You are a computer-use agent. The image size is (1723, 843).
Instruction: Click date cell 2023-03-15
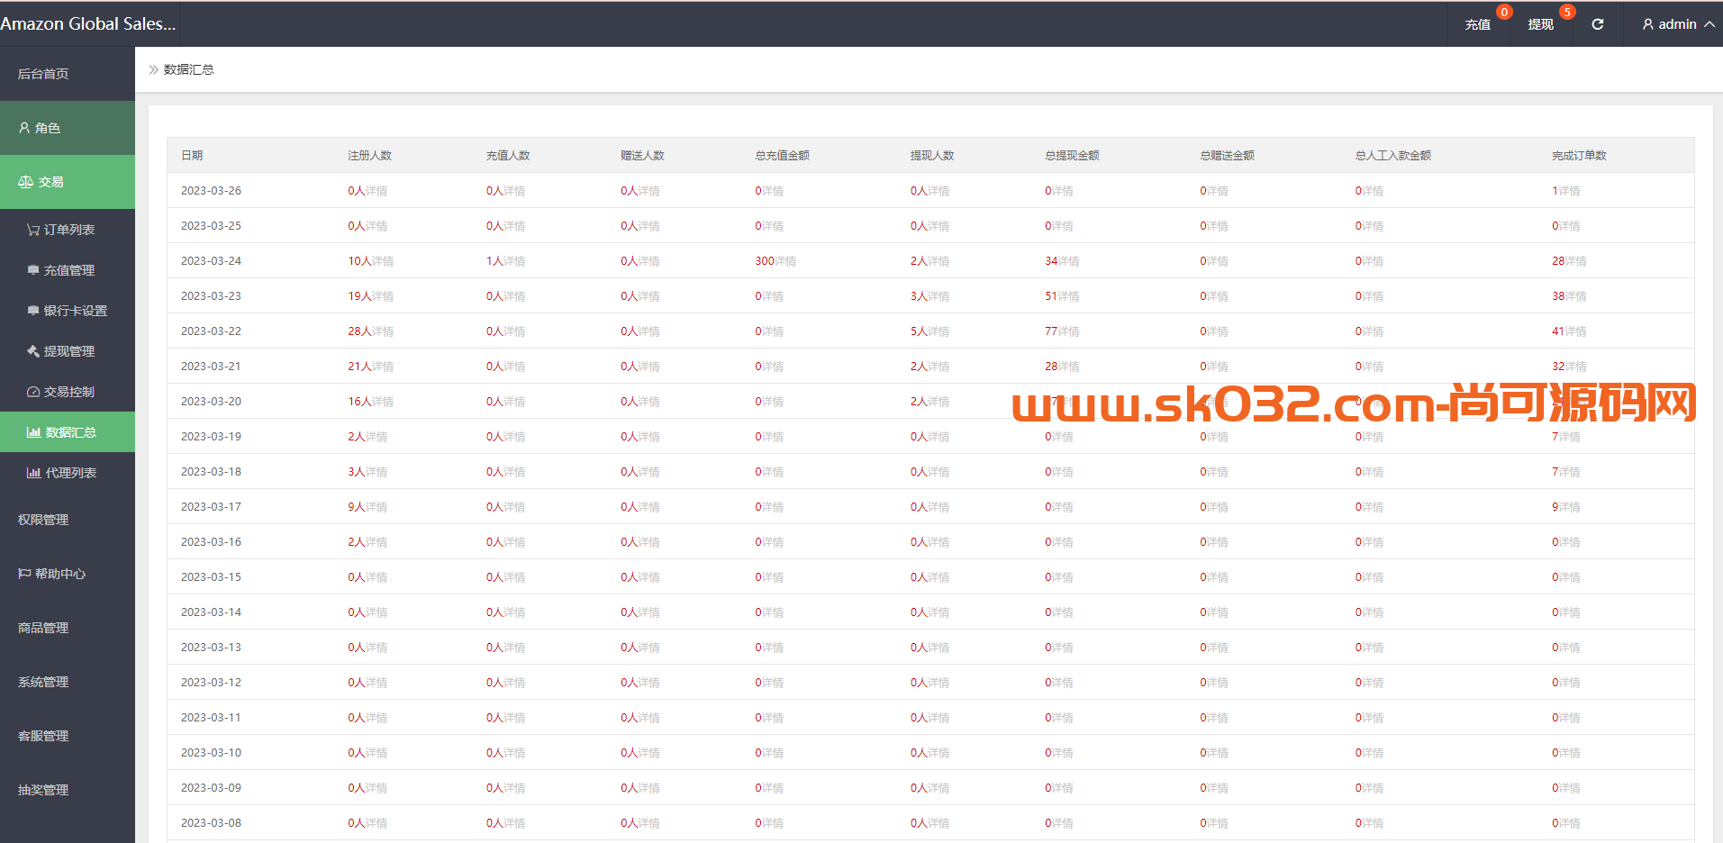211,577
